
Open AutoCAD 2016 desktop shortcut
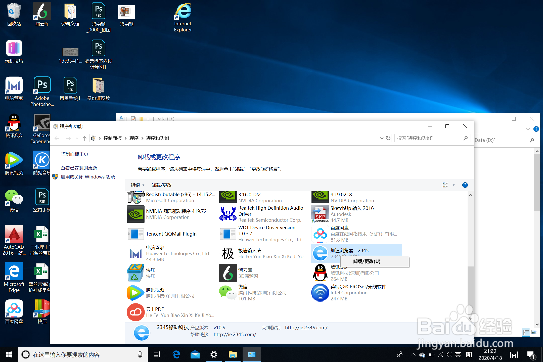(x=14, y=241)
